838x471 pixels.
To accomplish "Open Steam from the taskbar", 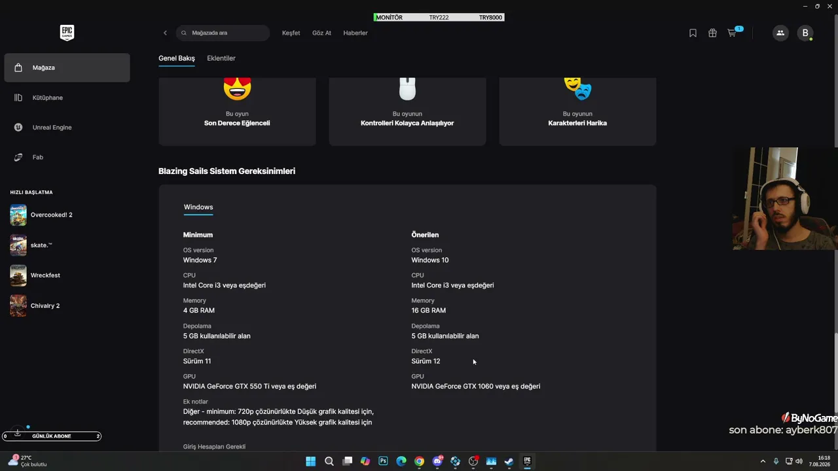I will click(509, 461).
